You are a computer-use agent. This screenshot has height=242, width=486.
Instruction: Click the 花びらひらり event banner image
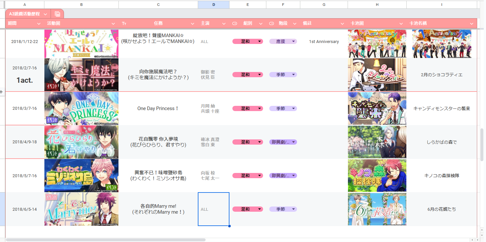click(82, 142)
